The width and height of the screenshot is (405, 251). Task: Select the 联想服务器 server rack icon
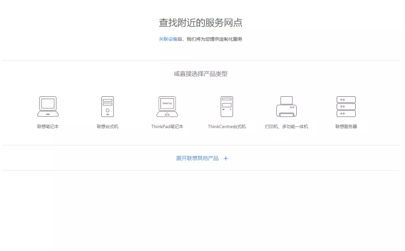[x=346, y=106]
